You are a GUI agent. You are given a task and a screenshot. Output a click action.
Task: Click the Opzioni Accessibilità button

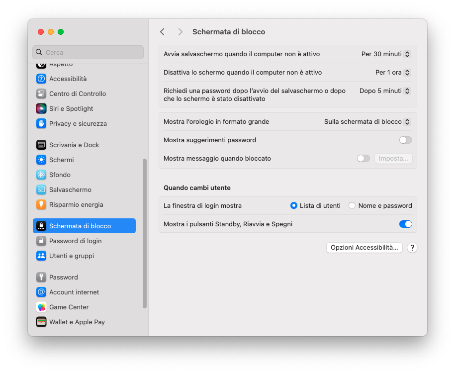[x=364, y=248]
